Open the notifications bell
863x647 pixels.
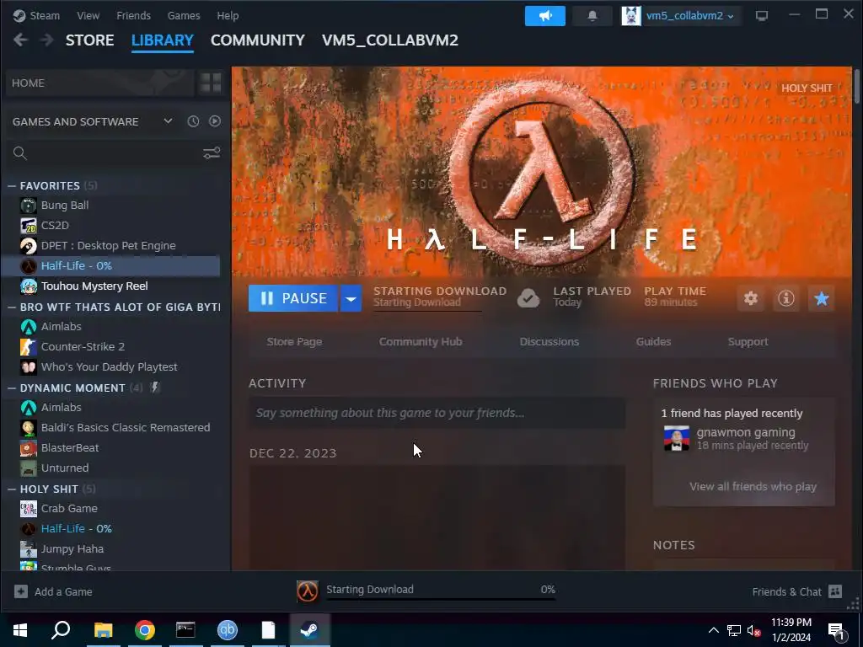(x=592, y=16)
